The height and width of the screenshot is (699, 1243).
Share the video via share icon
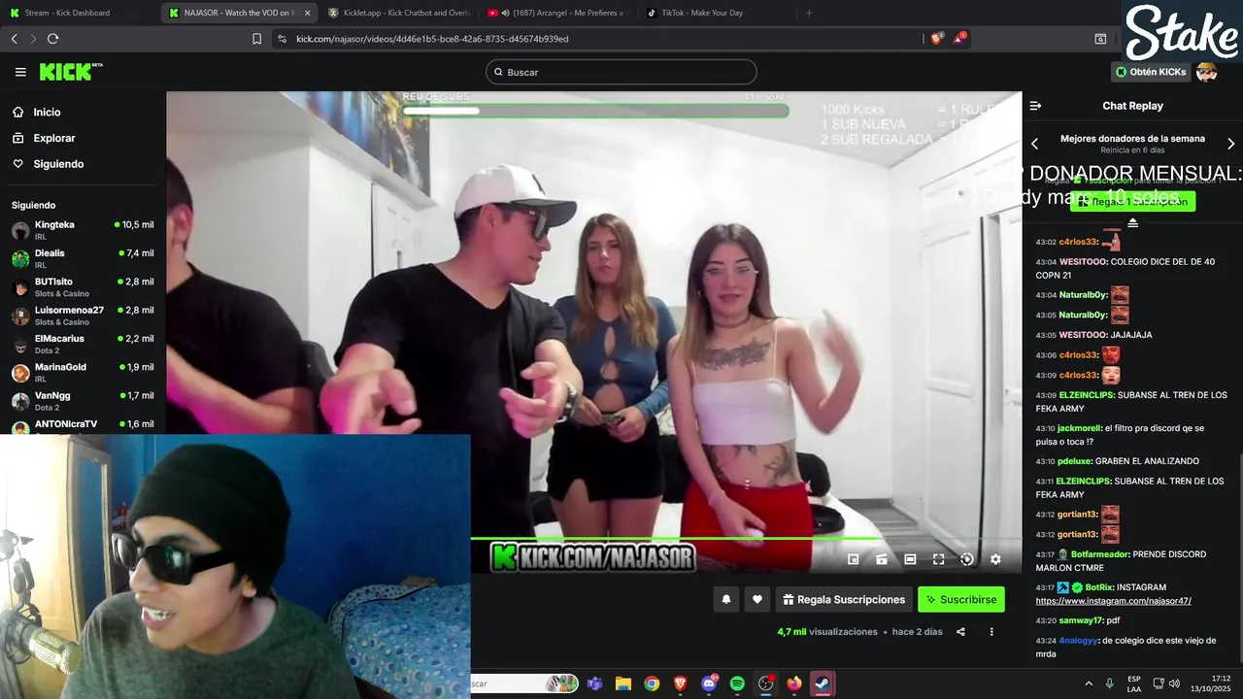960,632
